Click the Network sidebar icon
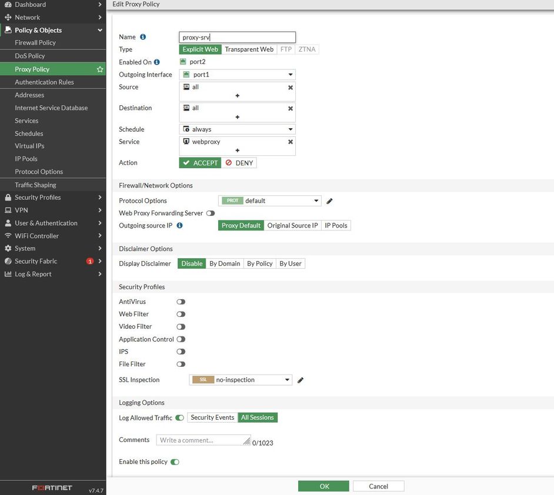This screenshot has height=495, width=554. tap(8, 17)
